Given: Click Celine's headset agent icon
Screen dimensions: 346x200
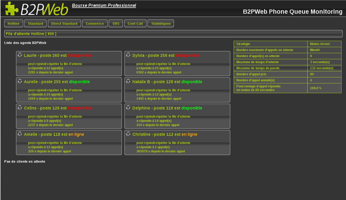Looking at the screenshot, I should pos(20,108).
